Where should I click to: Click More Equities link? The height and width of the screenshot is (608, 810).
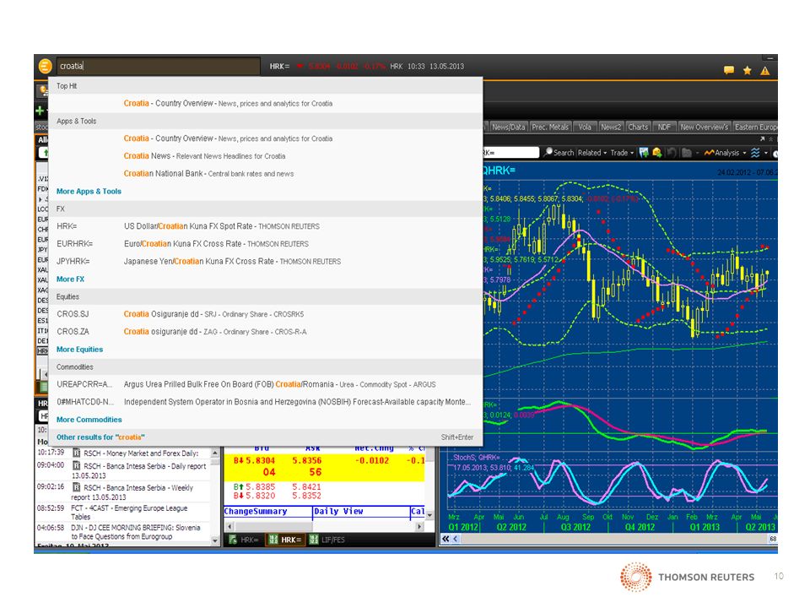(79, 350)
